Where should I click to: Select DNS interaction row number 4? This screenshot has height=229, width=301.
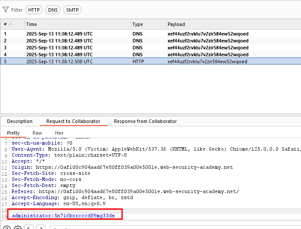pos(151,55)
